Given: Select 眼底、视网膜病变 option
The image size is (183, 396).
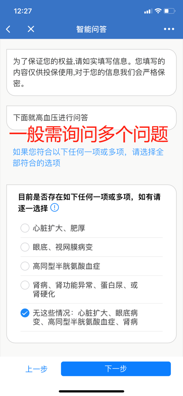Looking at the screenshot, I should pyautogui.click(x=91, y=247).
